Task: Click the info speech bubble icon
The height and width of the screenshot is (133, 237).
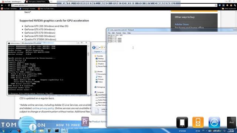Action: coord(33,127)
